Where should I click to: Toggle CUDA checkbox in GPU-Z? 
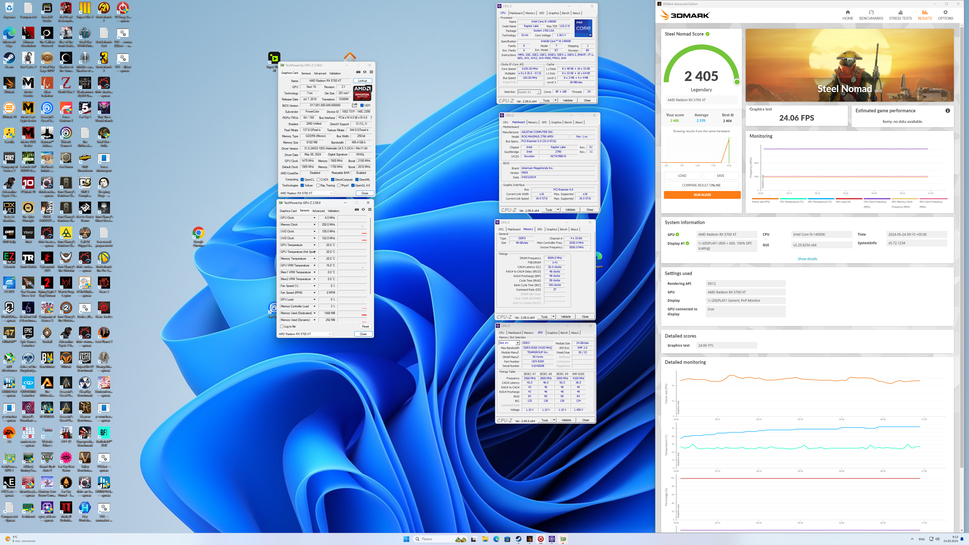(318, 179)
